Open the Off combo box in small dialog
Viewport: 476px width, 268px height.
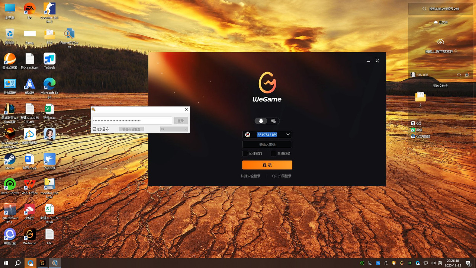tap(174, 129)
